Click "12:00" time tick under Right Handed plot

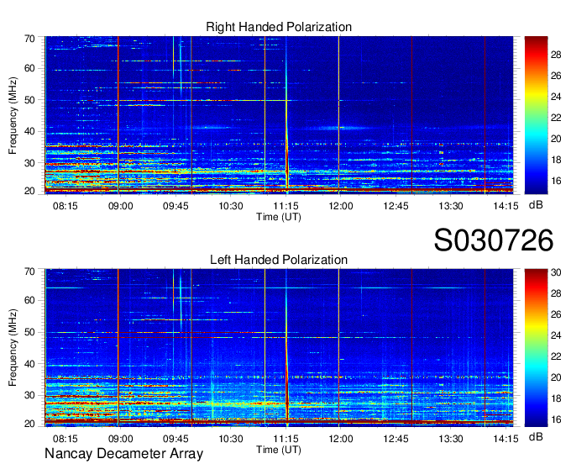340,206
